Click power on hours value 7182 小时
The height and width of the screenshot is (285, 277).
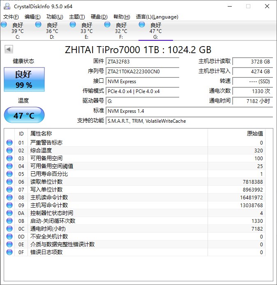tap(252, 101)
